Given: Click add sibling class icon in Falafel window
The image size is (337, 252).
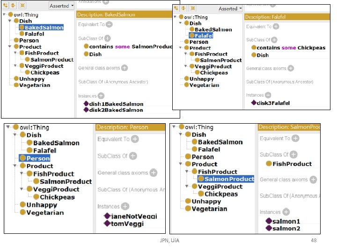Looking at the screenshot, I should [x=183, y=8].
